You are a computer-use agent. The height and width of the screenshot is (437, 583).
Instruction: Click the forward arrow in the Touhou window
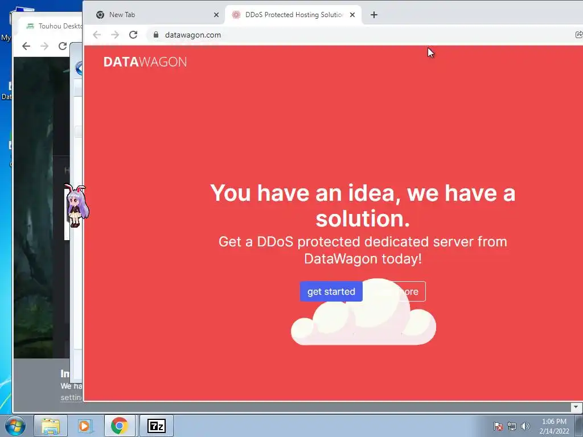44,46
